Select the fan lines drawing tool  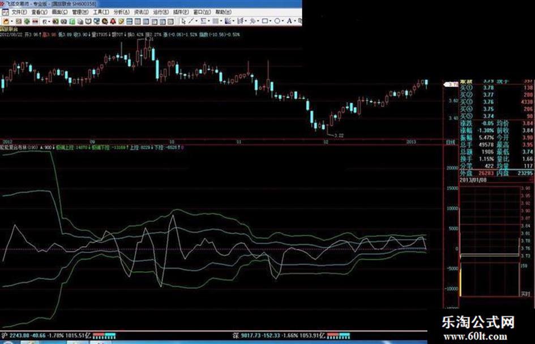tap(228, 21)
